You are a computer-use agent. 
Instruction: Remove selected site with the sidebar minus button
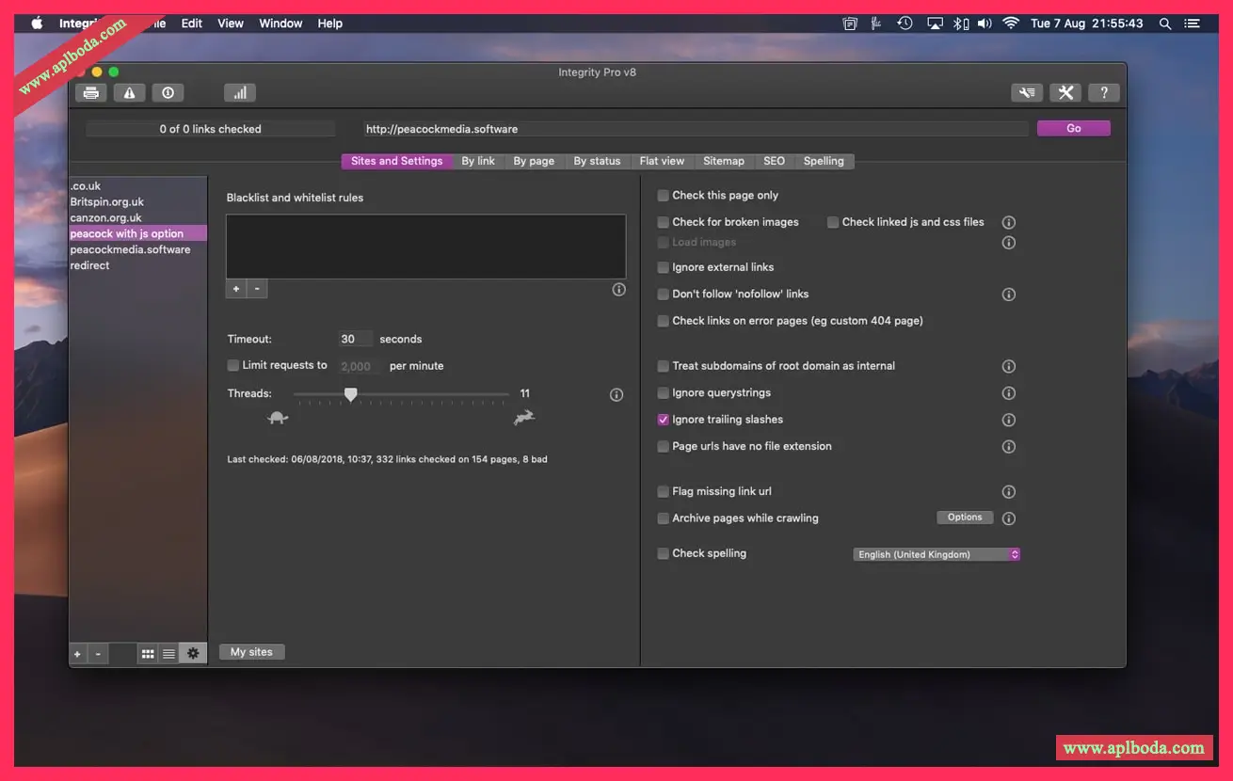(98, 654)
